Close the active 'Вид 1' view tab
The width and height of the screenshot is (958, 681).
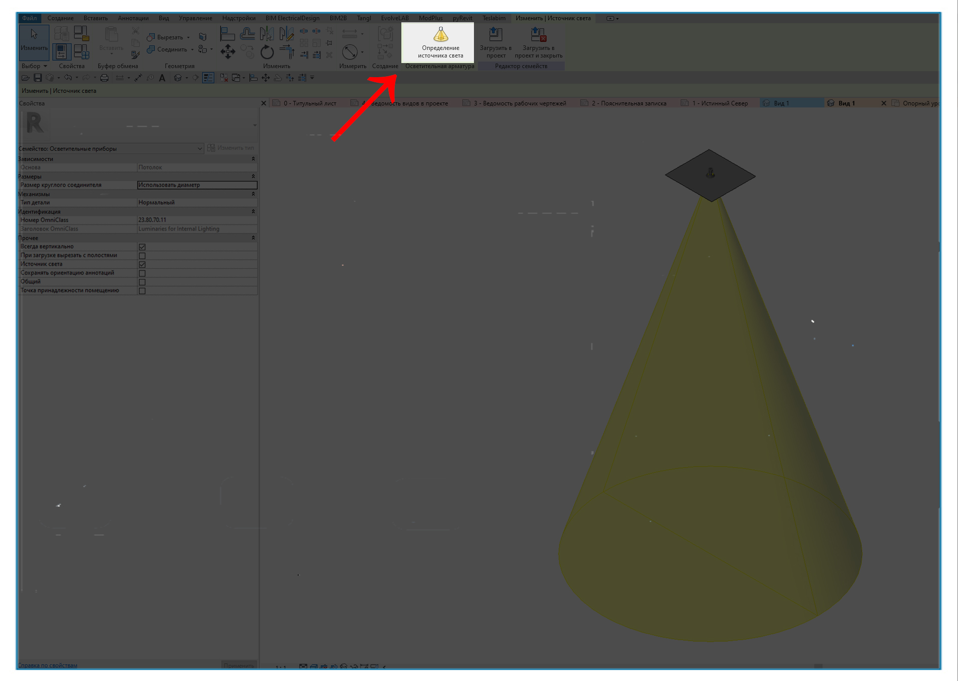883,103
